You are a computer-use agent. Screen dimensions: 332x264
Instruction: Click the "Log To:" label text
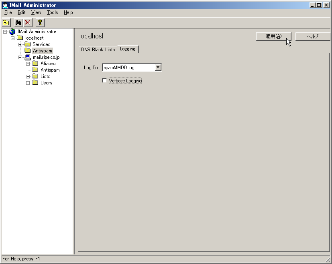click(x=91, y=68)
